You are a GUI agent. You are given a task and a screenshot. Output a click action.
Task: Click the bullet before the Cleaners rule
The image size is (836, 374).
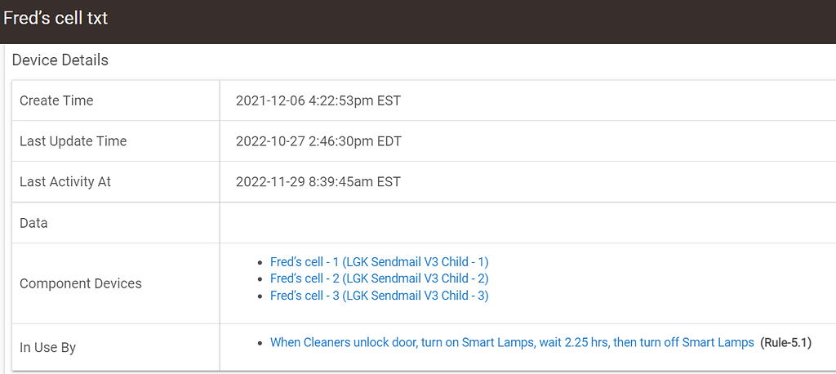point(260,344)
